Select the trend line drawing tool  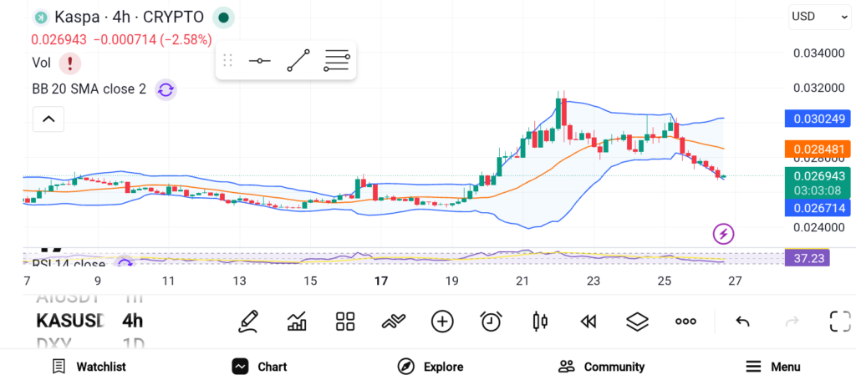click(298, 60)
